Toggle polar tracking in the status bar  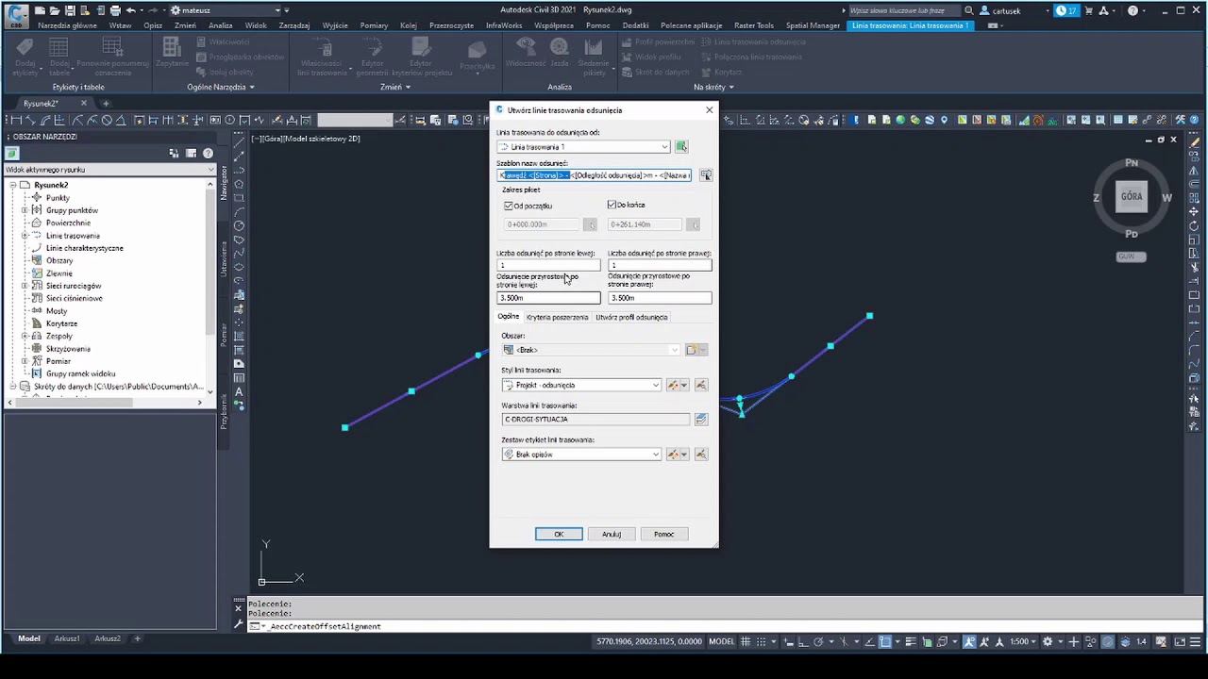tap(818, 641)
